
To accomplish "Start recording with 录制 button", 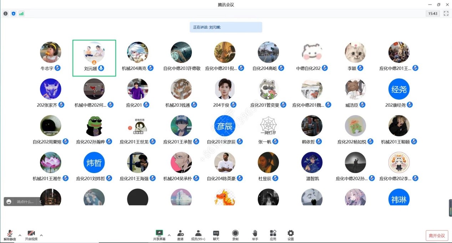I will pyautogui.click(x=235, y=235).
